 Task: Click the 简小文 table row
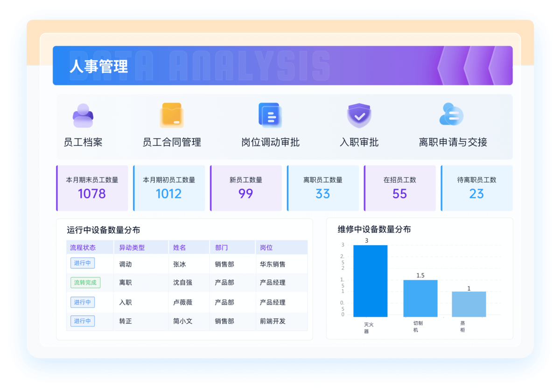click(187, 321)
